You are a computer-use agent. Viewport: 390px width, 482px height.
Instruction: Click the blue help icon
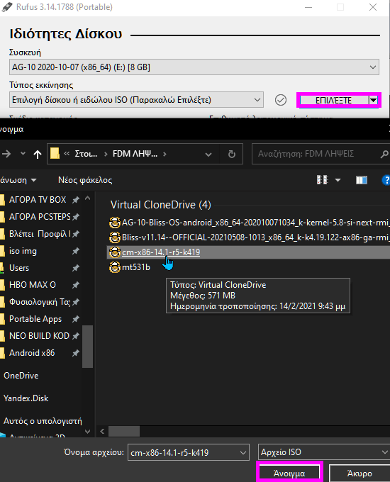point(386,180)
